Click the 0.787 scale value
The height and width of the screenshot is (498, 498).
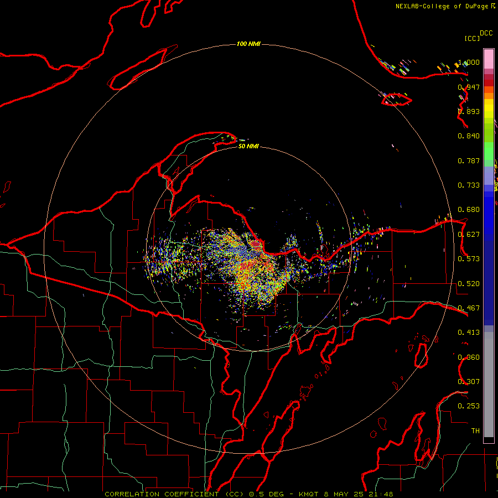(x=469, y=160)
